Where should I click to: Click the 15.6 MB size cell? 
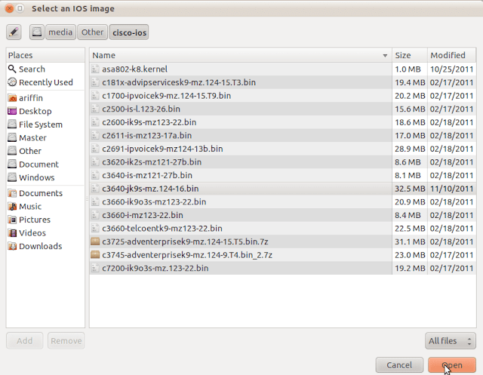coord(410,109)
